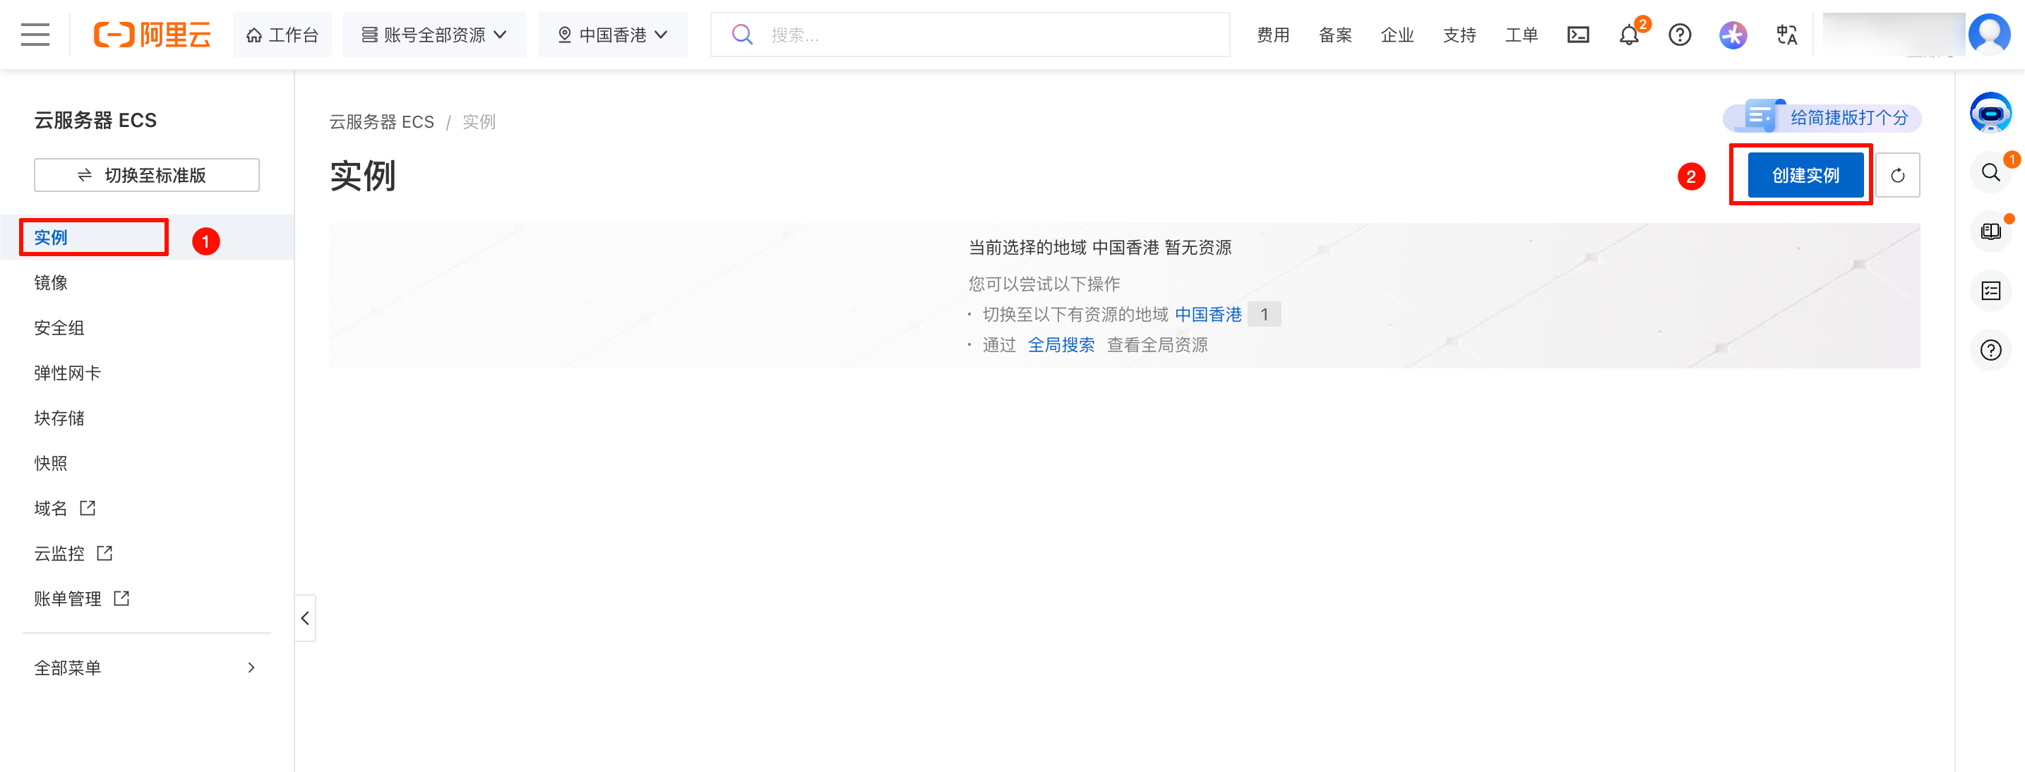Expand the 账号全部资源 dropdown
The width and height of the screenshot is (2025, 772).
434,35
